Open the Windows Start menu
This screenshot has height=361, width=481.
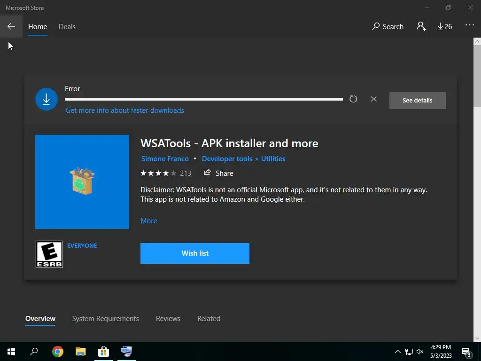click(x=11, y=352)
